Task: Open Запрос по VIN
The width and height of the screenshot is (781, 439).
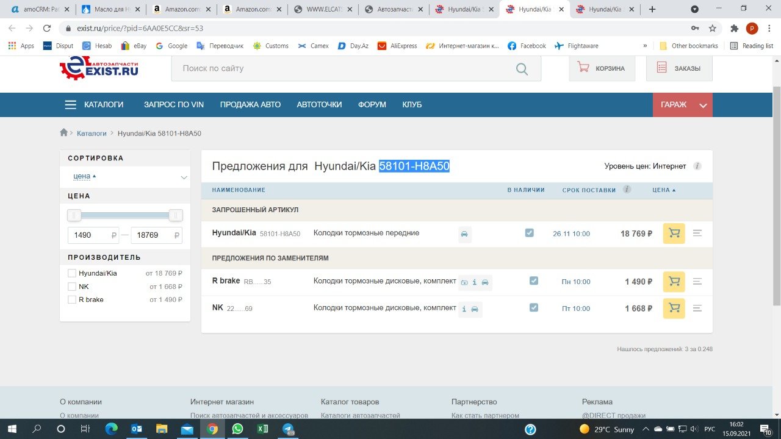Action: tap(174, 105)
